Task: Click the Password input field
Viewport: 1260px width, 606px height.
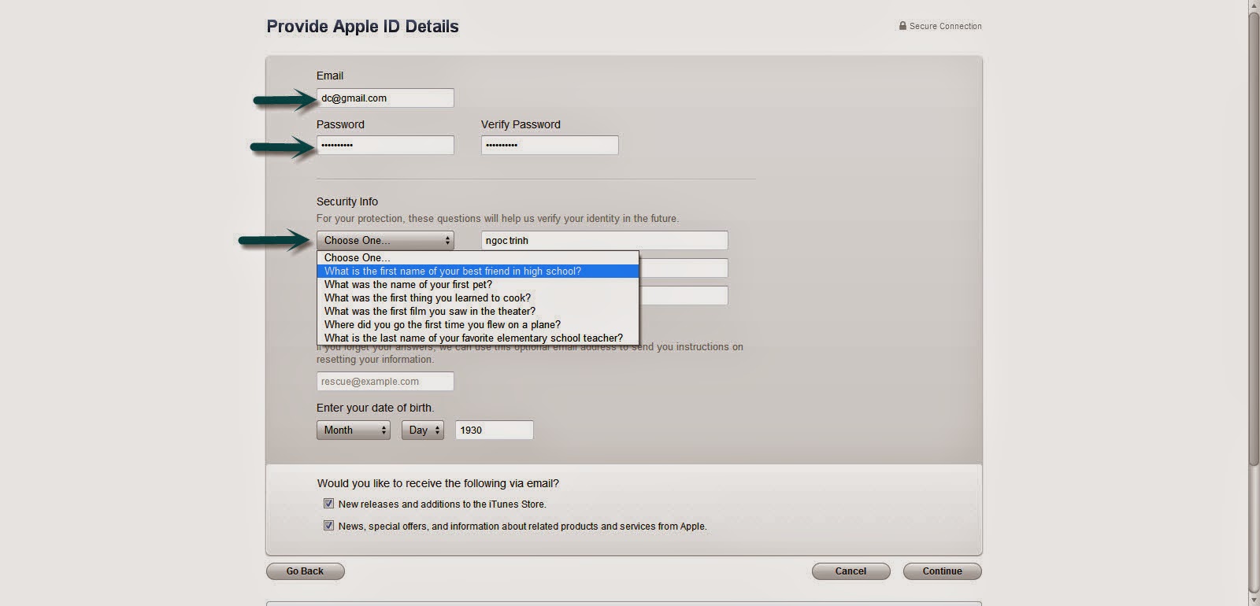Action: pos(385,146)
